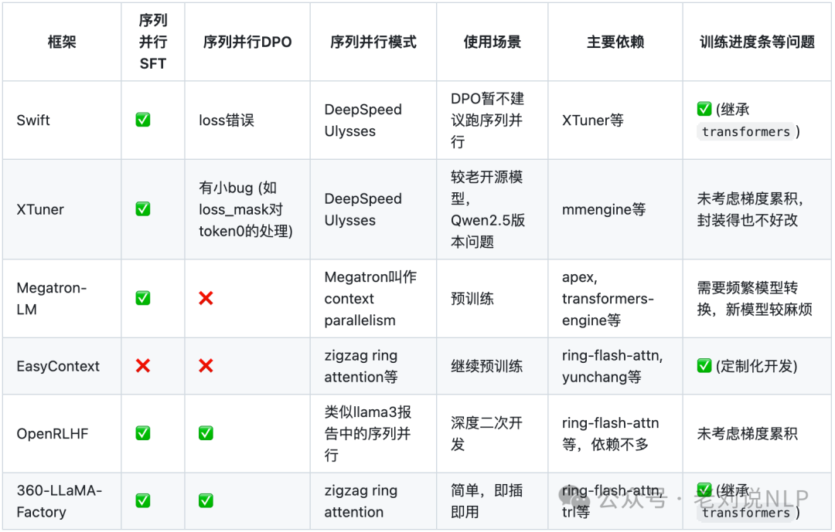Click 360-LLaMA-Factory's green SFT checkmark
835x532 pixels.
pos(143,500)
